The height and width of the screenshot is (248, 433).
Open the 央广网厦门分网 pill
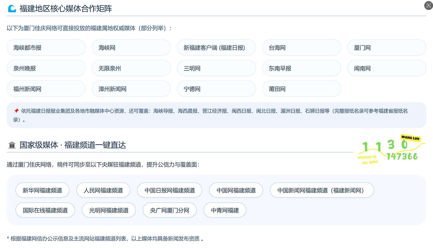click(170, 210)
